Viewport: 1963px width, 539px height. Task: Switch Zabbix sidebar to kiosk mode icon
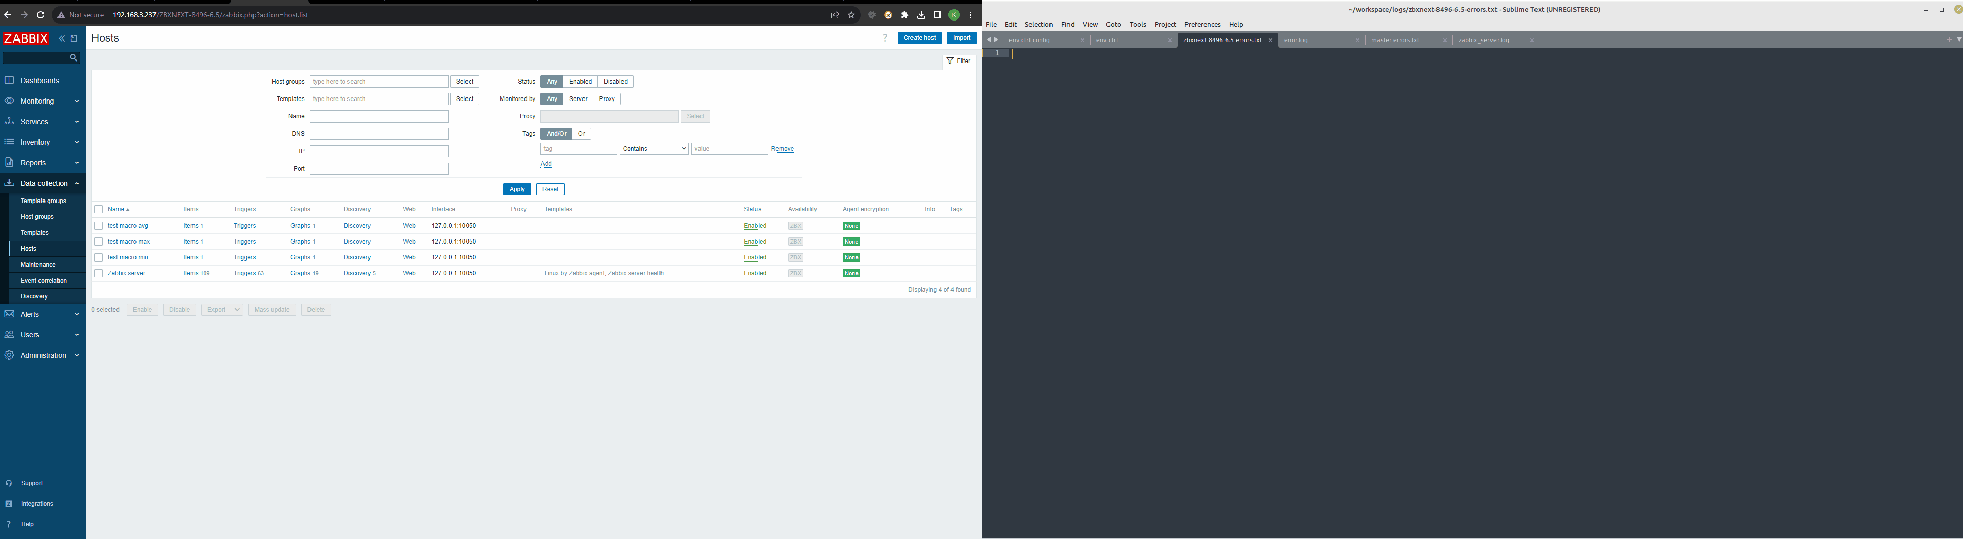click(x=74, y=39)
